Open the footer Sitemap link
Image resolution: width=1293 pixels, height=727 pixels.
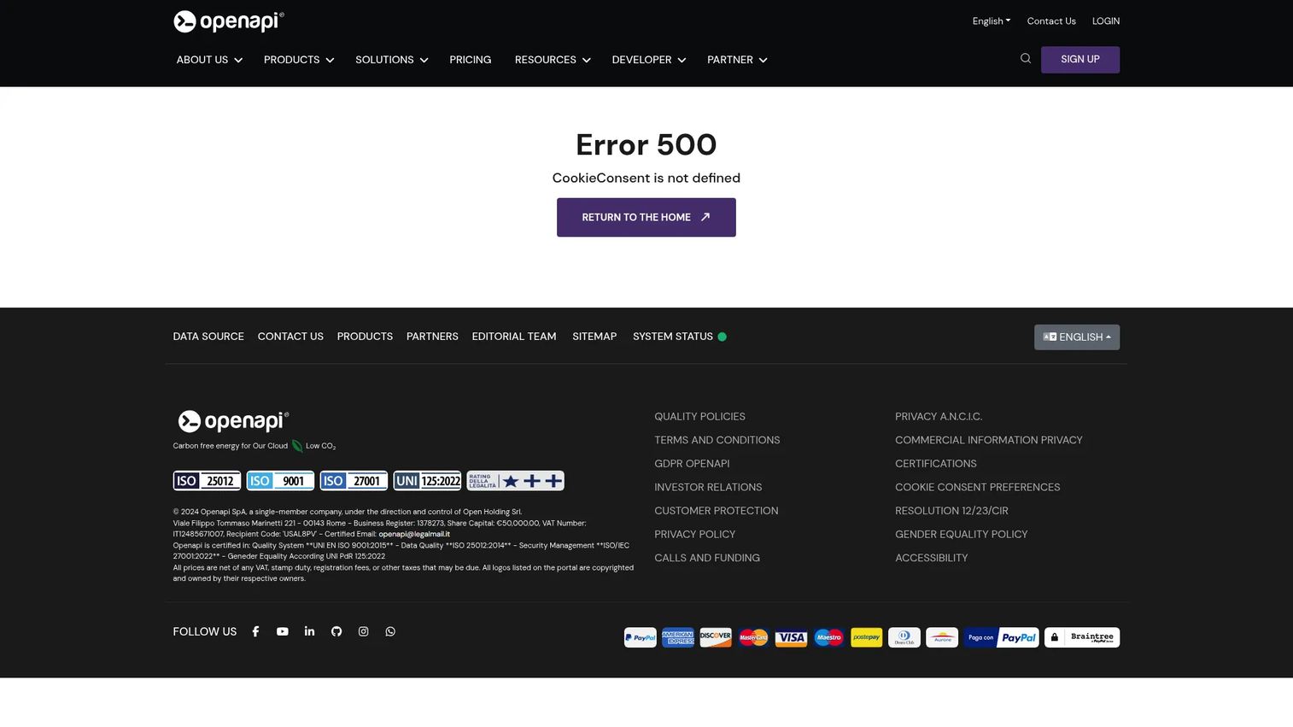[x=594, y=337]
